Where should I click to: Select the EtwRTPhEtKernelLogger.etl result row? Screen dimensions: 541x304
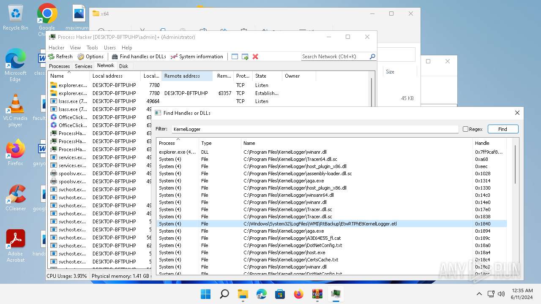[331, 224]
